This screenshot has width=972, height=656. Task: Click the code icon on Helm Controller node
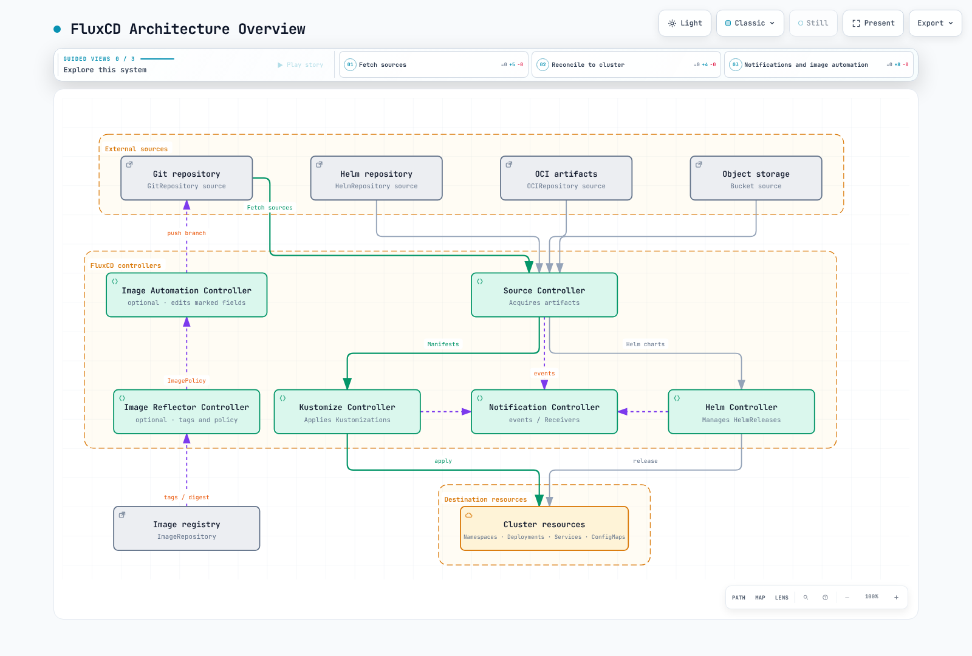(677, 398)
